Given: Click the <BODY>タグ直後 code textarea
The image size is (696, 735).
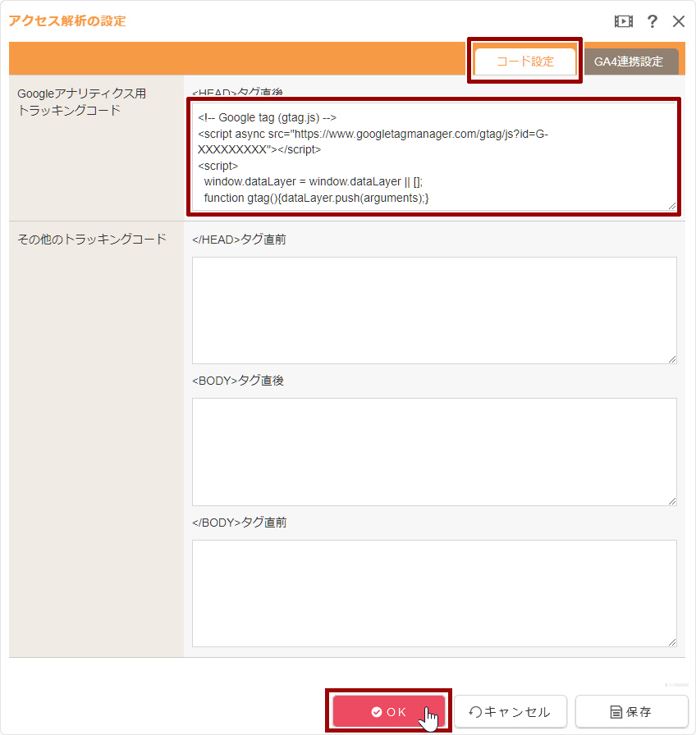Looking at the screenshot, I should coord(434,452).
